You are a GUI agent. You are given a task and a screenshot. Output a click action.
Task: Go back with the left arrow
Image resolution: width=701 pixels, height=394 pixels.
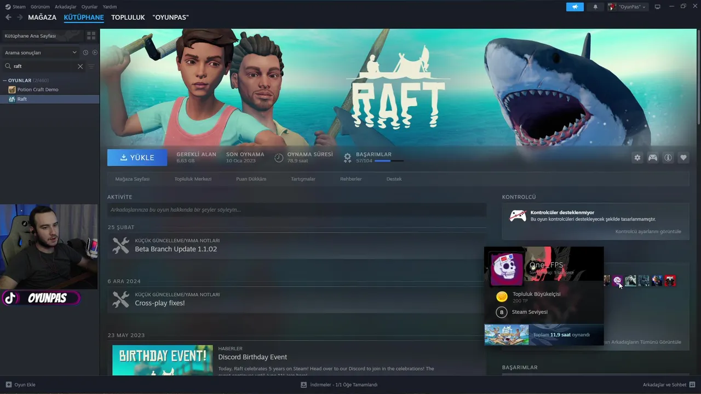point(8,18)
